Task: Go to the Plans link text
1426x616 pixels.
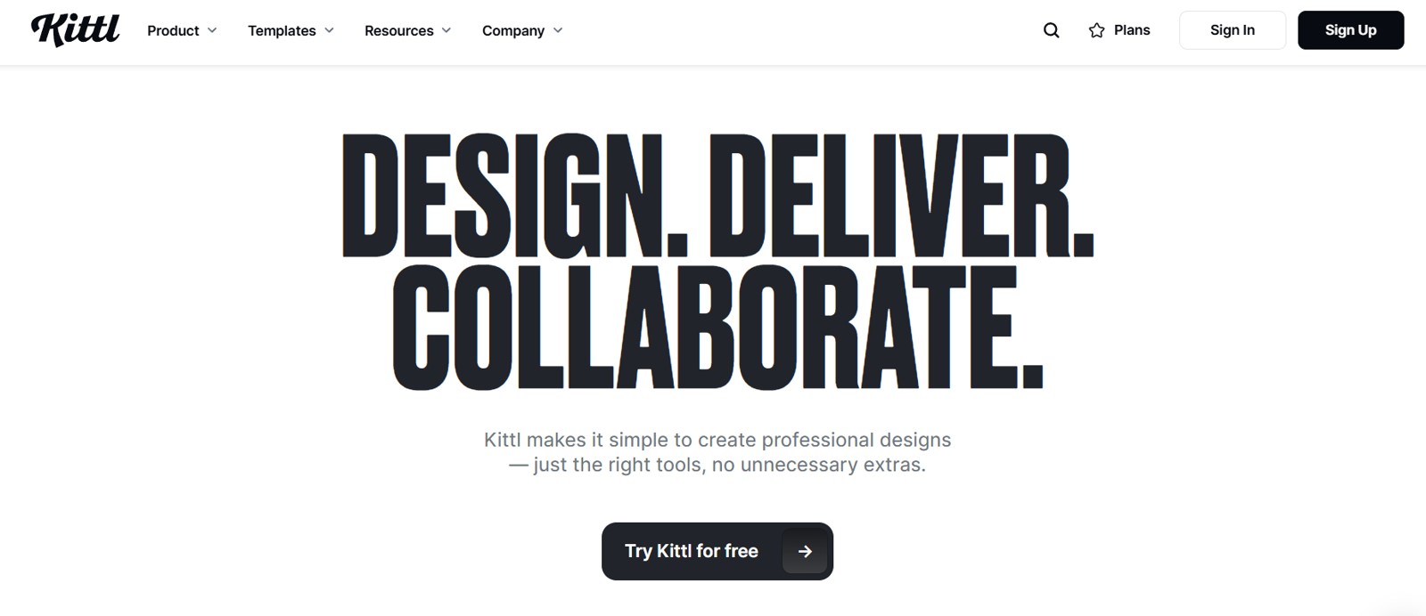Action: click(1132, 30)
